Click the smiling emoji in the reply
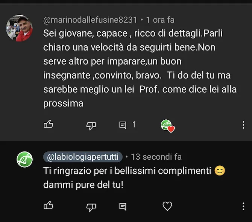The height and width of the screenshot is (222, 252). point(220,171)
